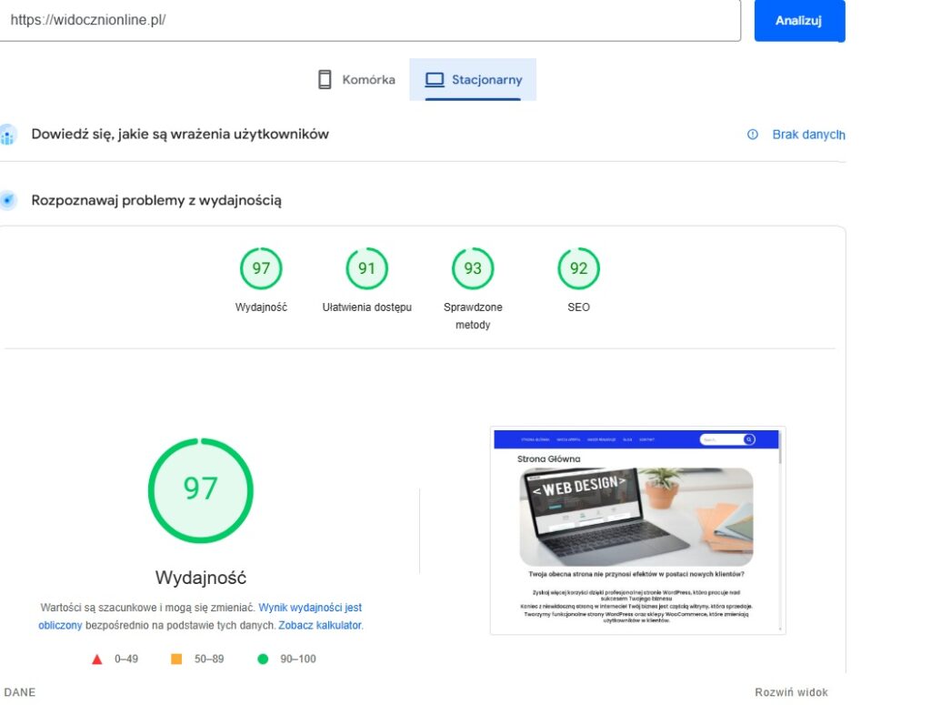Select the mobile phone icon on Komórka tab

323,79
